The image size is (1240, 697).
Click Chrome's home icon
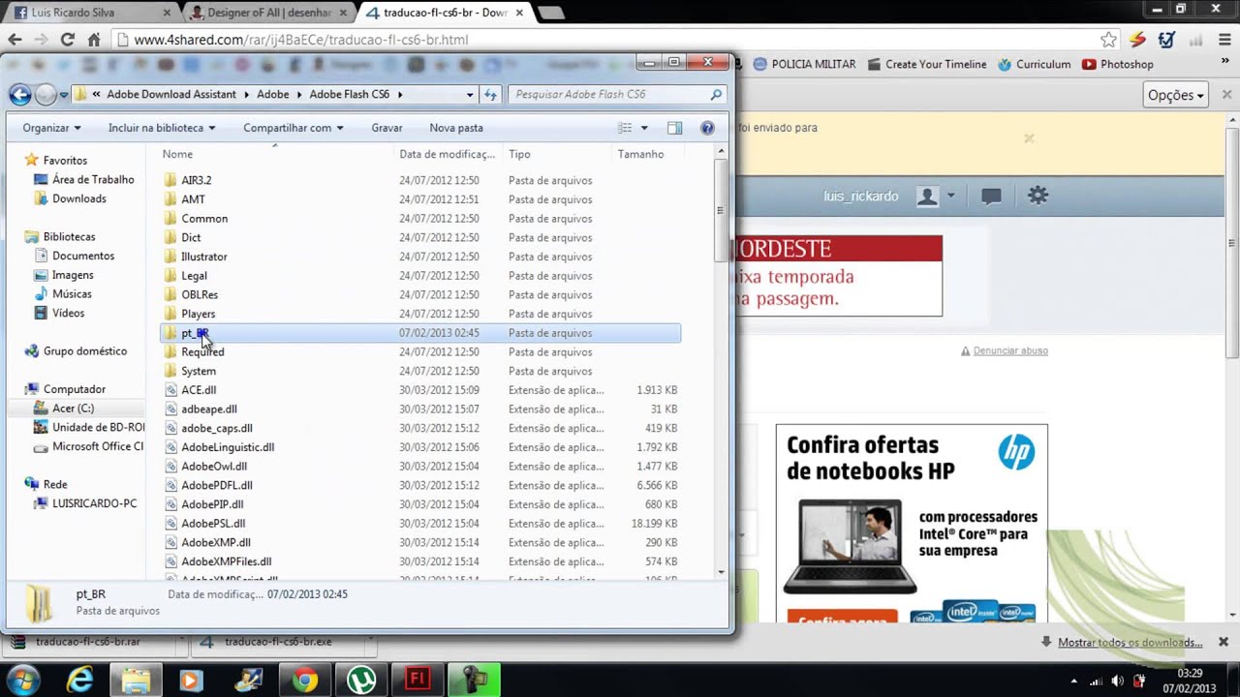(x=94, y=40)
